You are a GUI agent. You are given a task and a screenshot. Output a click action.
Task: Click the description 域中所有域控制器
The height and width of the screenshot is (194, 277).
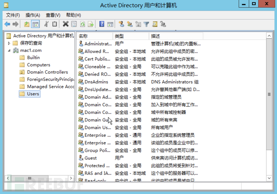click(x=168, y=112)
